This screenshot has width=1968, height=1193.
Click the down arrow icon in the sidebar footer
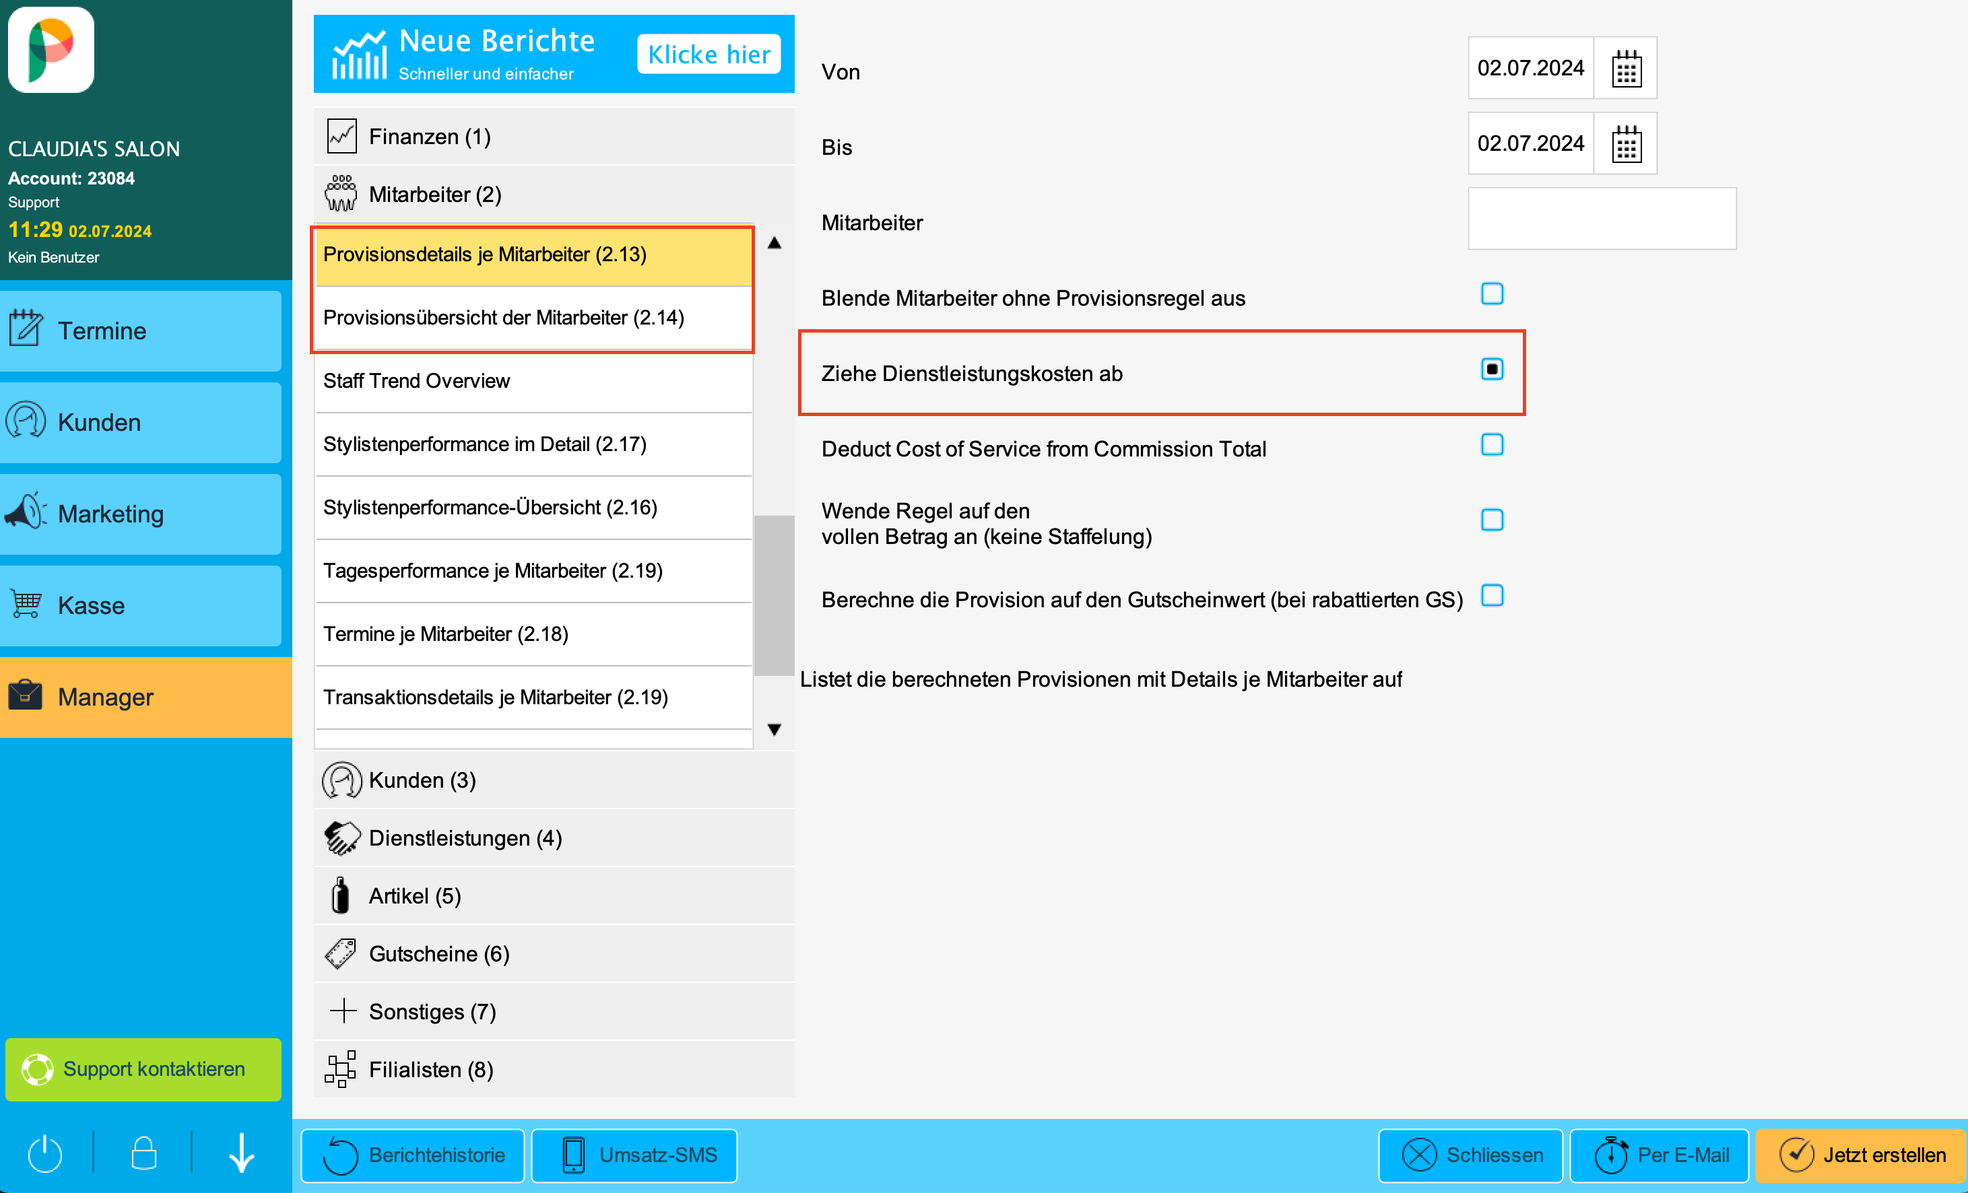pyautogui.click(x=242, y=1154)
